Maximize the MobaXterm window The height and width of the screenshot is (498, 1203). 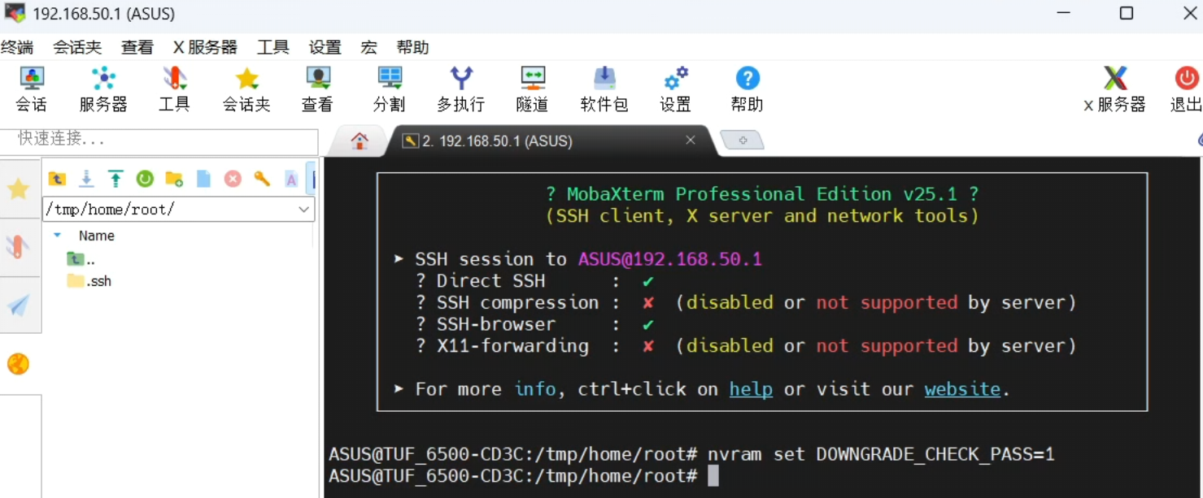click(1127, 13)
